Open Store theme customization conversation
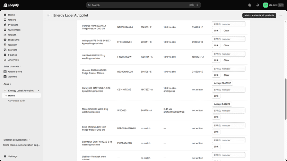 click(21, 145)
